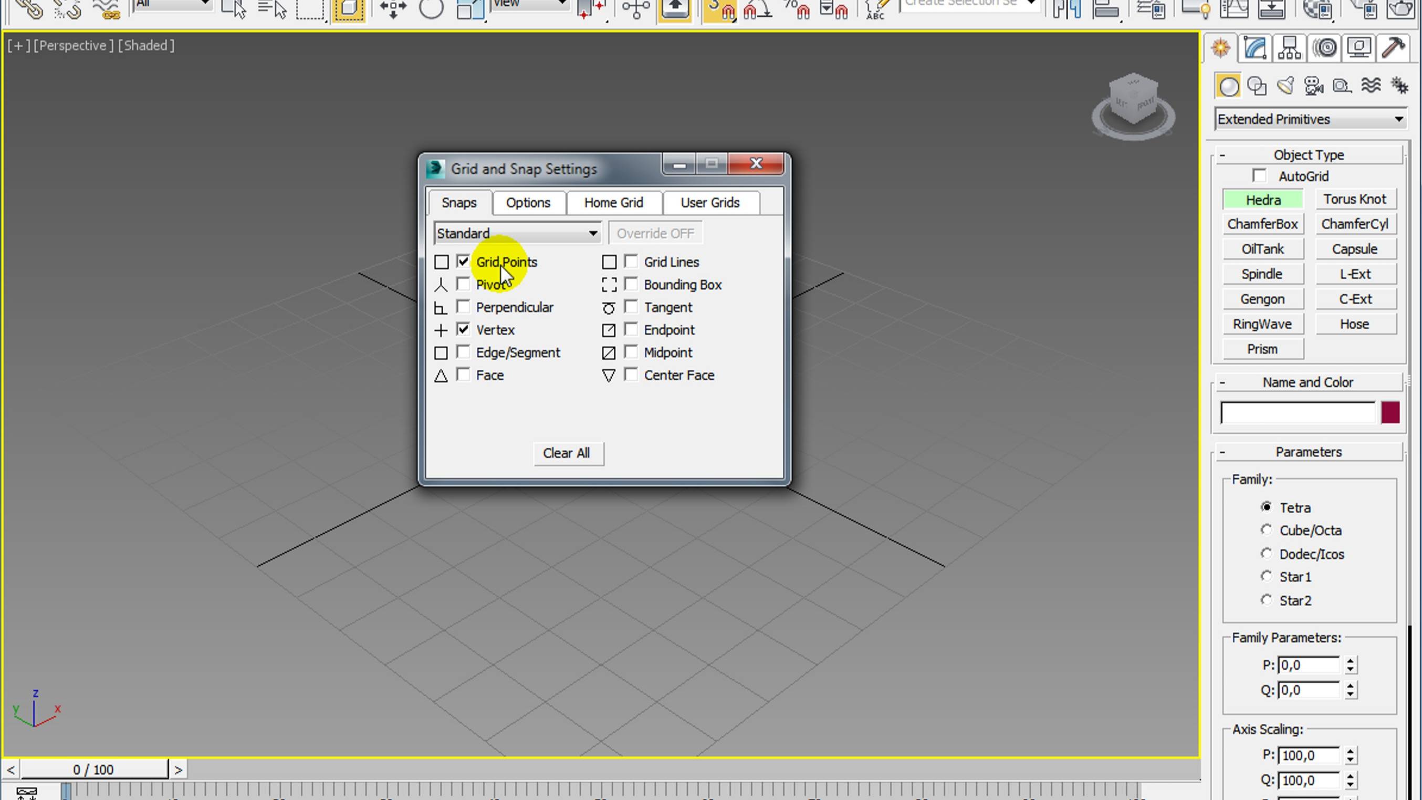1422x800 pixels.
Task: Select the Cube/Octa radio button
Action: (x=1267, y=529)
